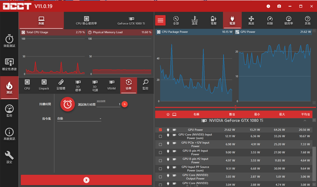This screenshot has height=187, width=317.
Task: Uncheck the GPU Power graph checkbox
Action: click(160, 130)
